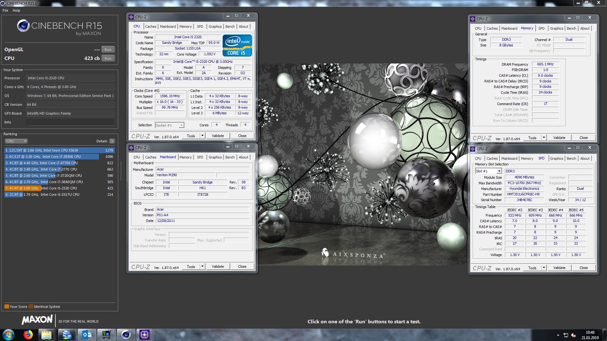
Task: Select ranking row Intel Core i5-3317U CPU
Action: point(59,194)
